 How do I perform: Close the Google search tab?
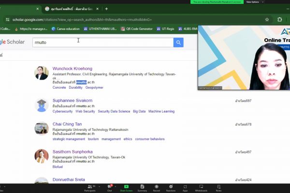point(97,9)
